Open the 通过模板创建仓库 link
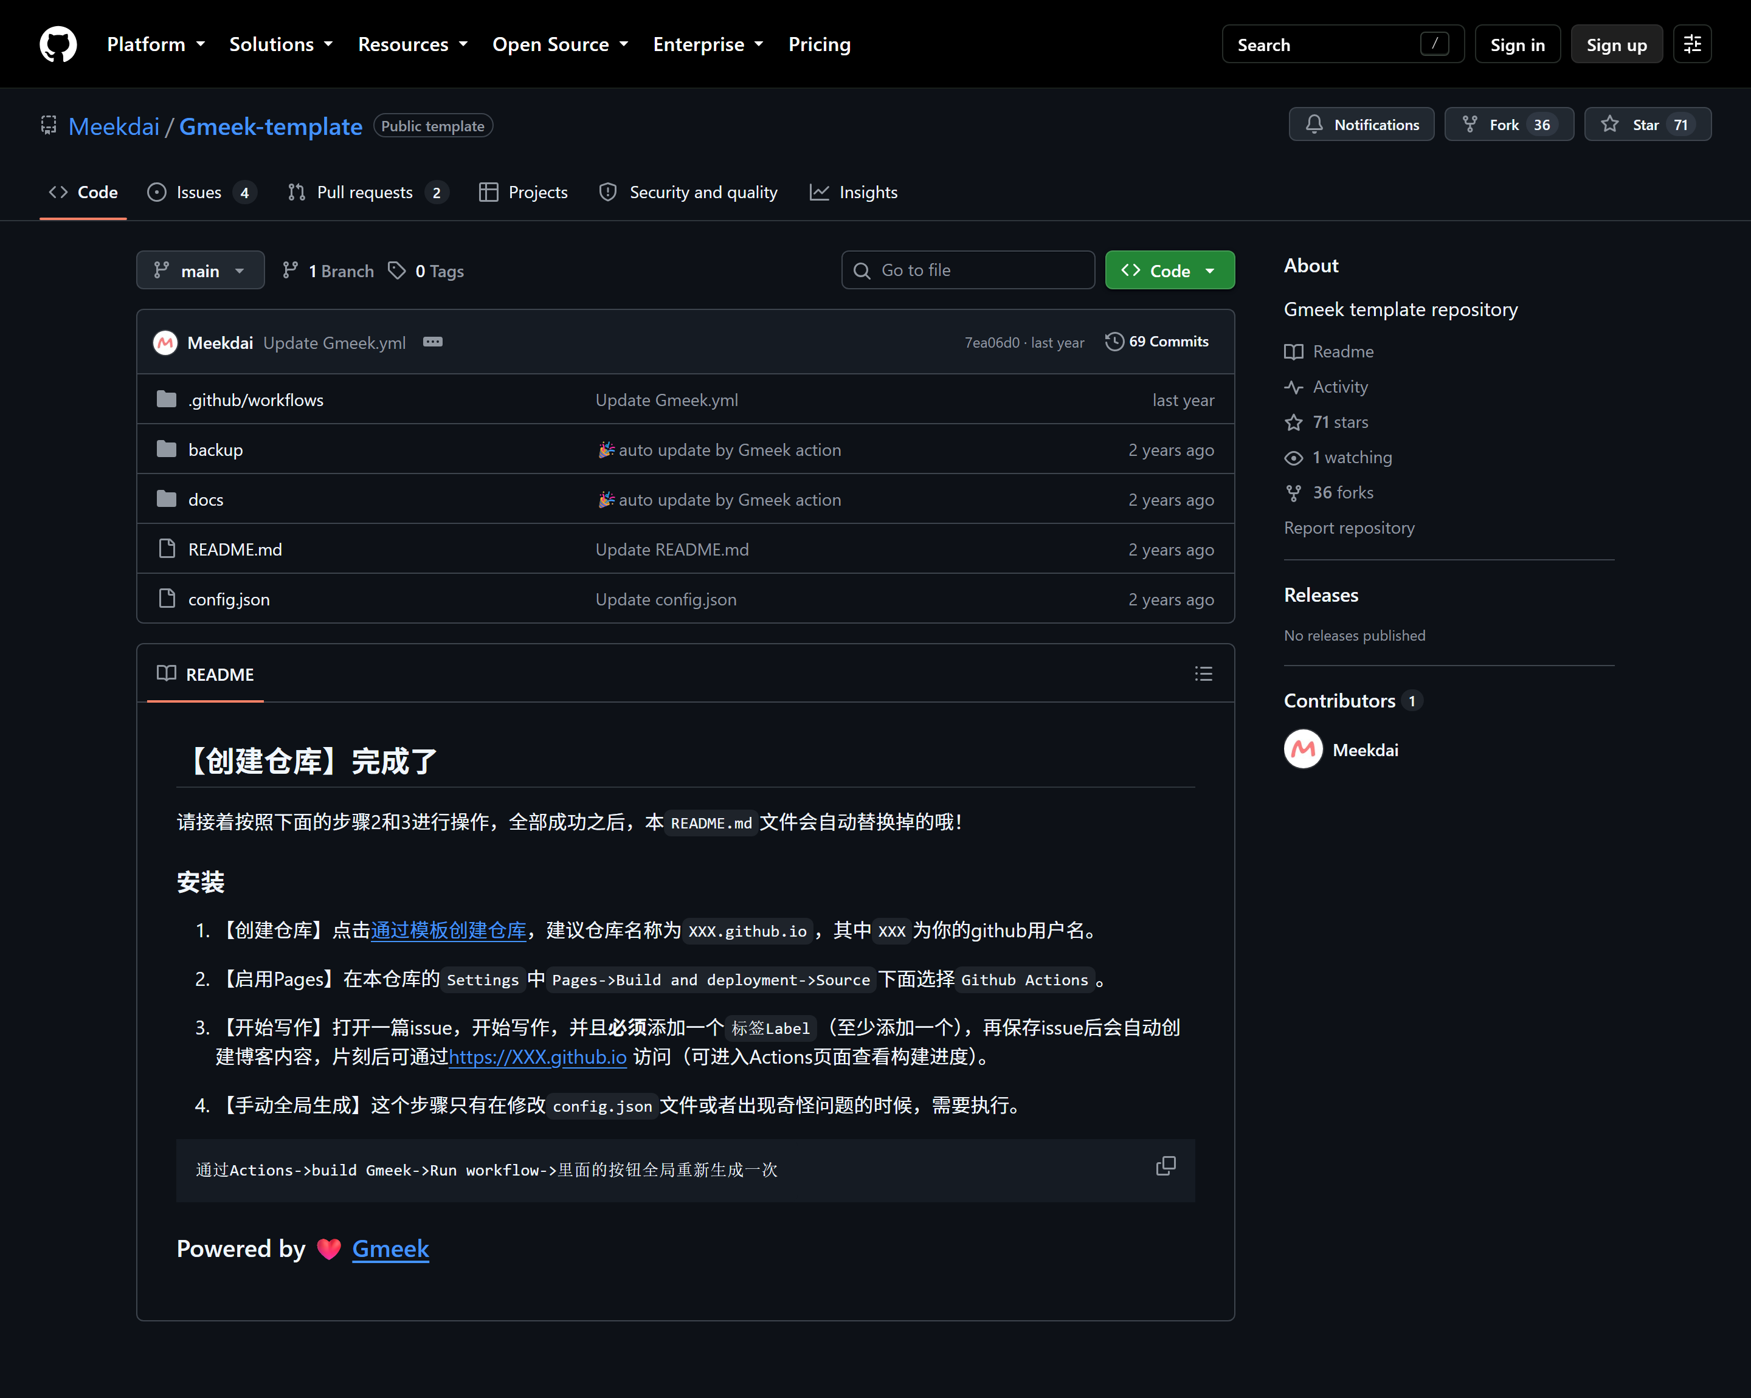Screen dimensions: 1751x1398 pos(448,931)
